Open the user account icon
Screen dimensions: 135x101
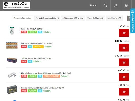click(116, 6)
